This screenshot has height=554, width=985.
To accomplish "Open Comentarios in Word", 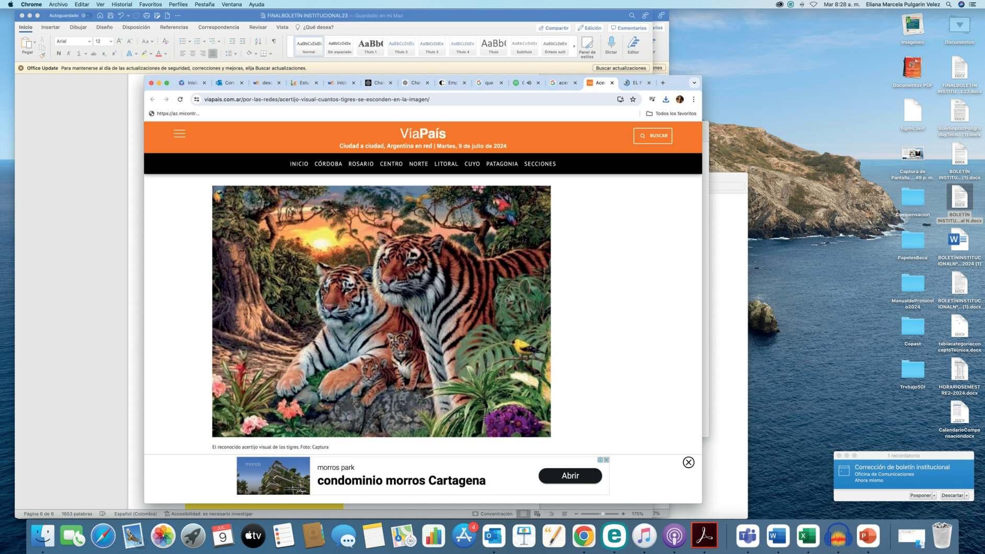I will (x=629, y=28).
